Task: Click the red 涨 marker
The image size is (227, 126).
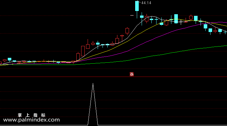Action: [132, 74]
